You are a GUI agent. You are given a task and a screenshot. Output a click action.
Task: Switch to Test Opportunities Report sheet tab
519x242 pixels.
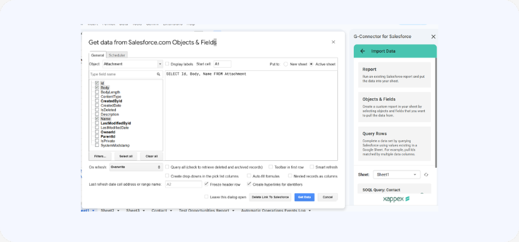tap(204, 210)
